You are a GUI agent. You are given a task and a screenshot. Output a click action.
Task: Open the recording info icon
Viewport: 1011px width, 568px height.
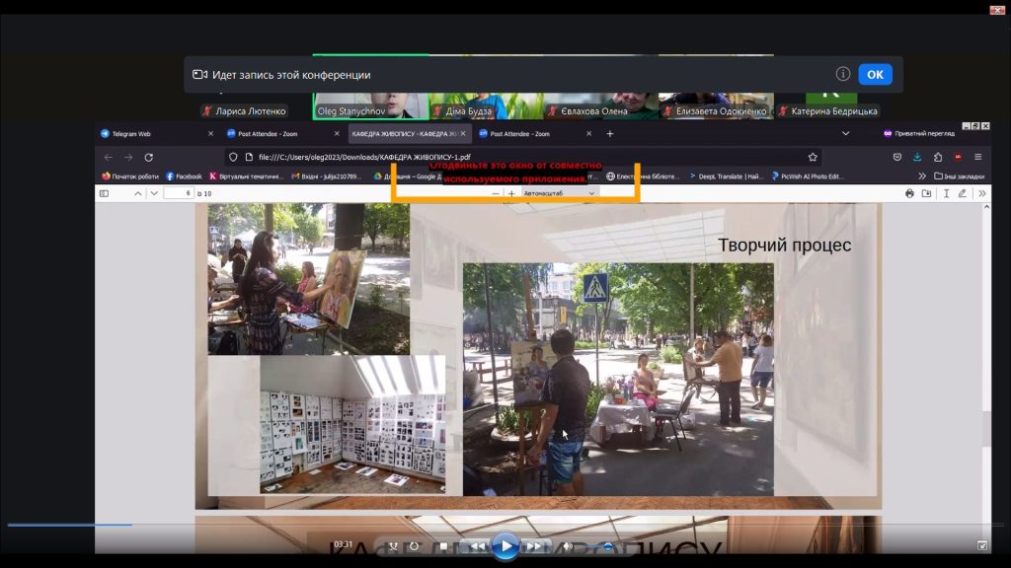coord(843,74)
